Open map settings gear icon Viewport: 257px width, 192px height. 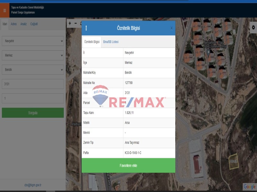pyautogui.click(x=253, y=28)
